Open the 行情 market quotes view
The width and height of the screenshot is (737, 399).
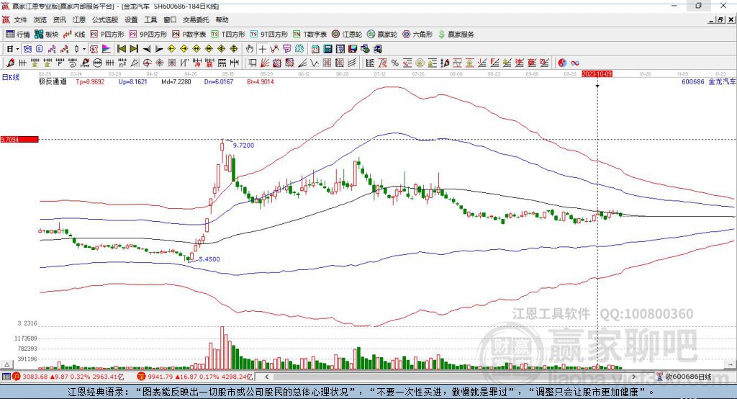coord(18,35)
